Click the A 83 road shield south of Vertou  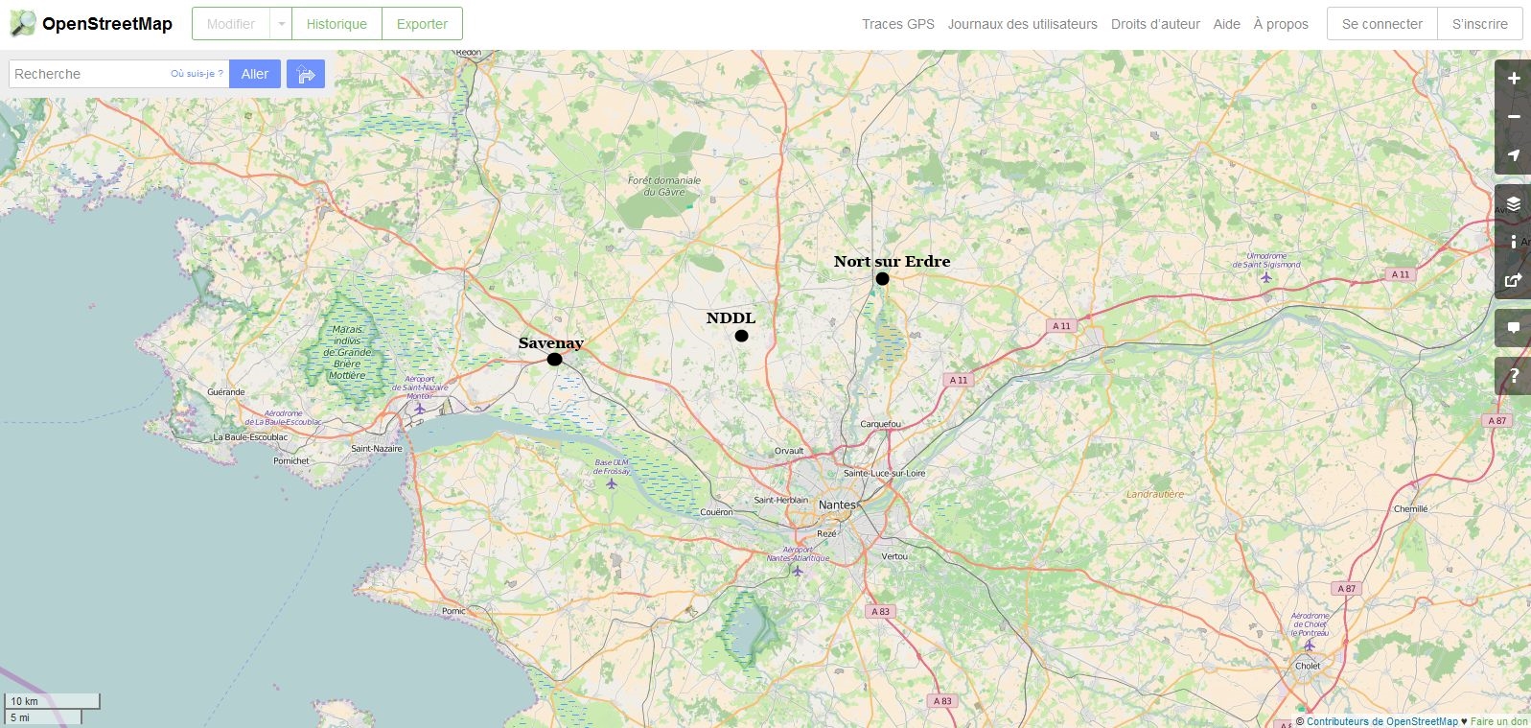point(880,611)
